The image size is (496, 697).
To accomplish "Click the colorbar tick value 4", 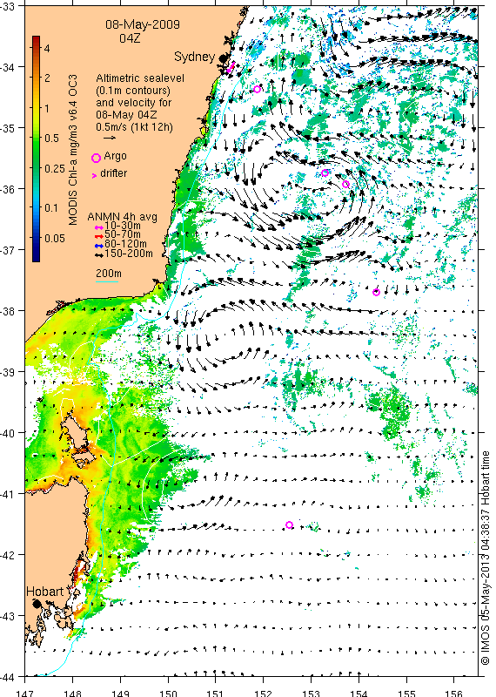I will point(47,48).
